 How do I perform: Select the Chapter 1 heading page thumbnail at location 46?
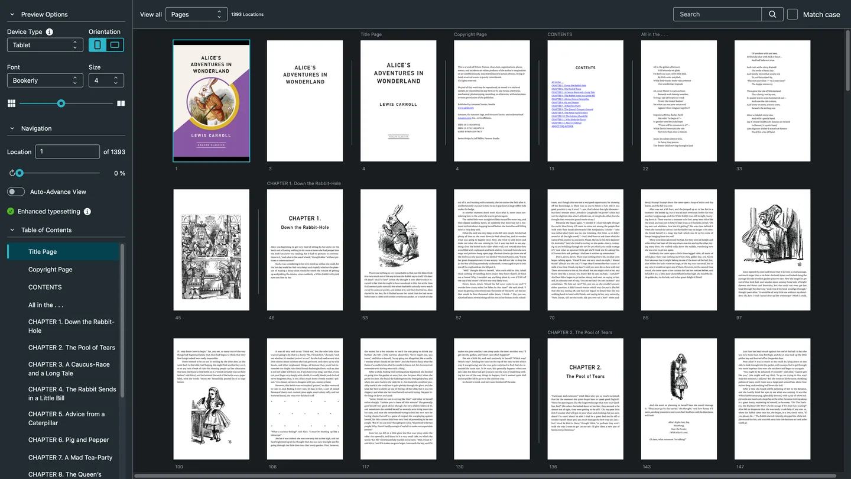coord(305,250)
